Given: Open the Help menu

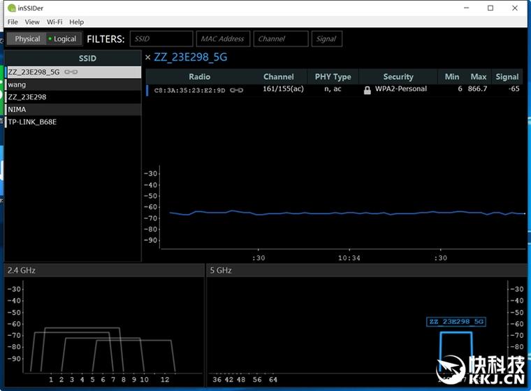Looking at the screenshot, I should 76,22.
